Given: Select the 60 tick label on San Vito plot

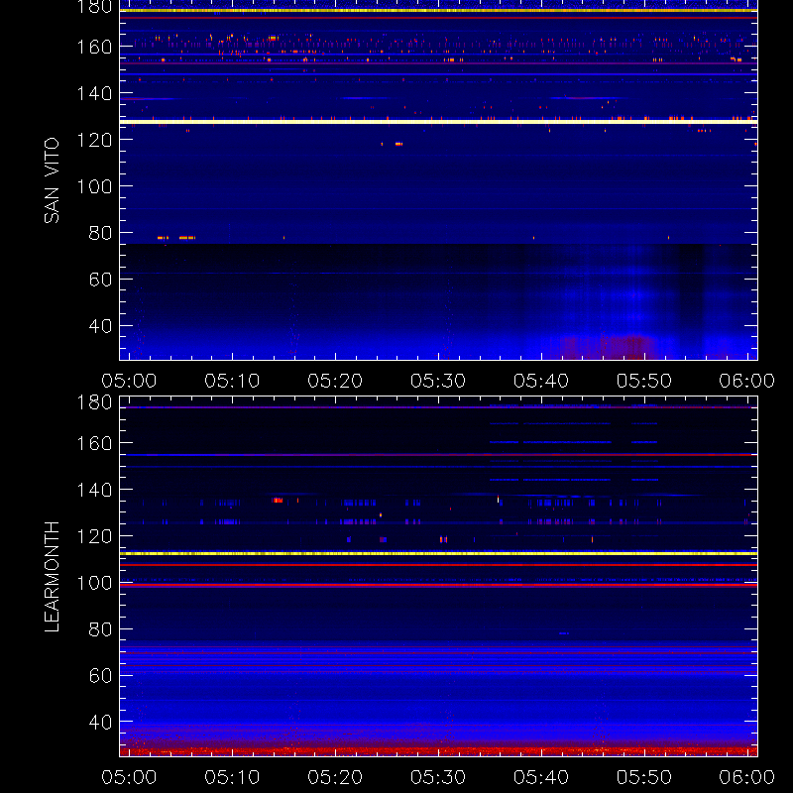Looking at the screenshot, I should [x=100, y=280].
